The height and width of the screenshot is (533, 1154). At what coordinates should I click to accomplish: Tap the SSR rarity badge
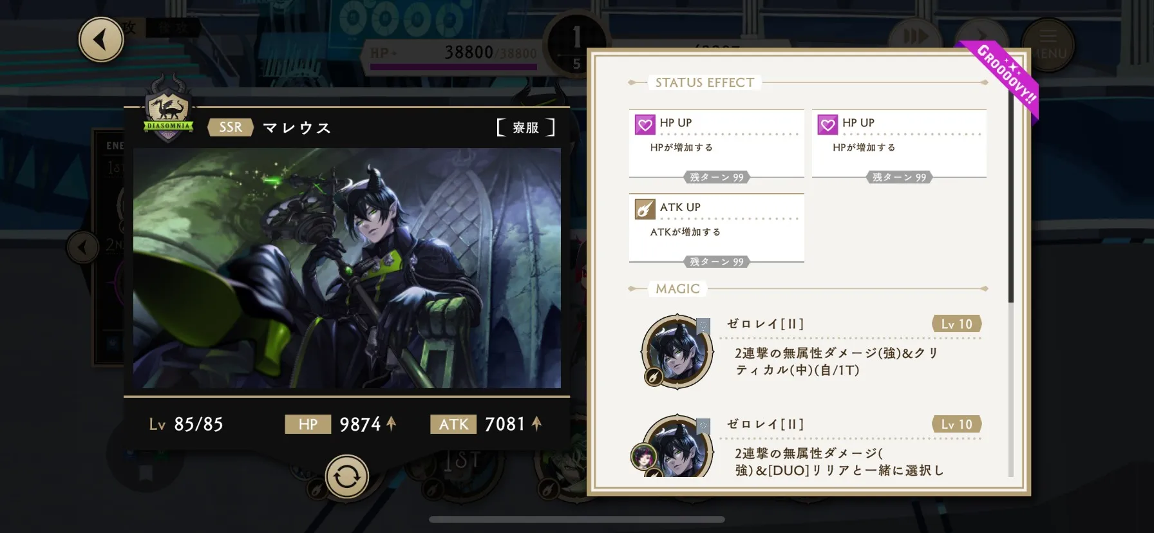pos(231,127)
